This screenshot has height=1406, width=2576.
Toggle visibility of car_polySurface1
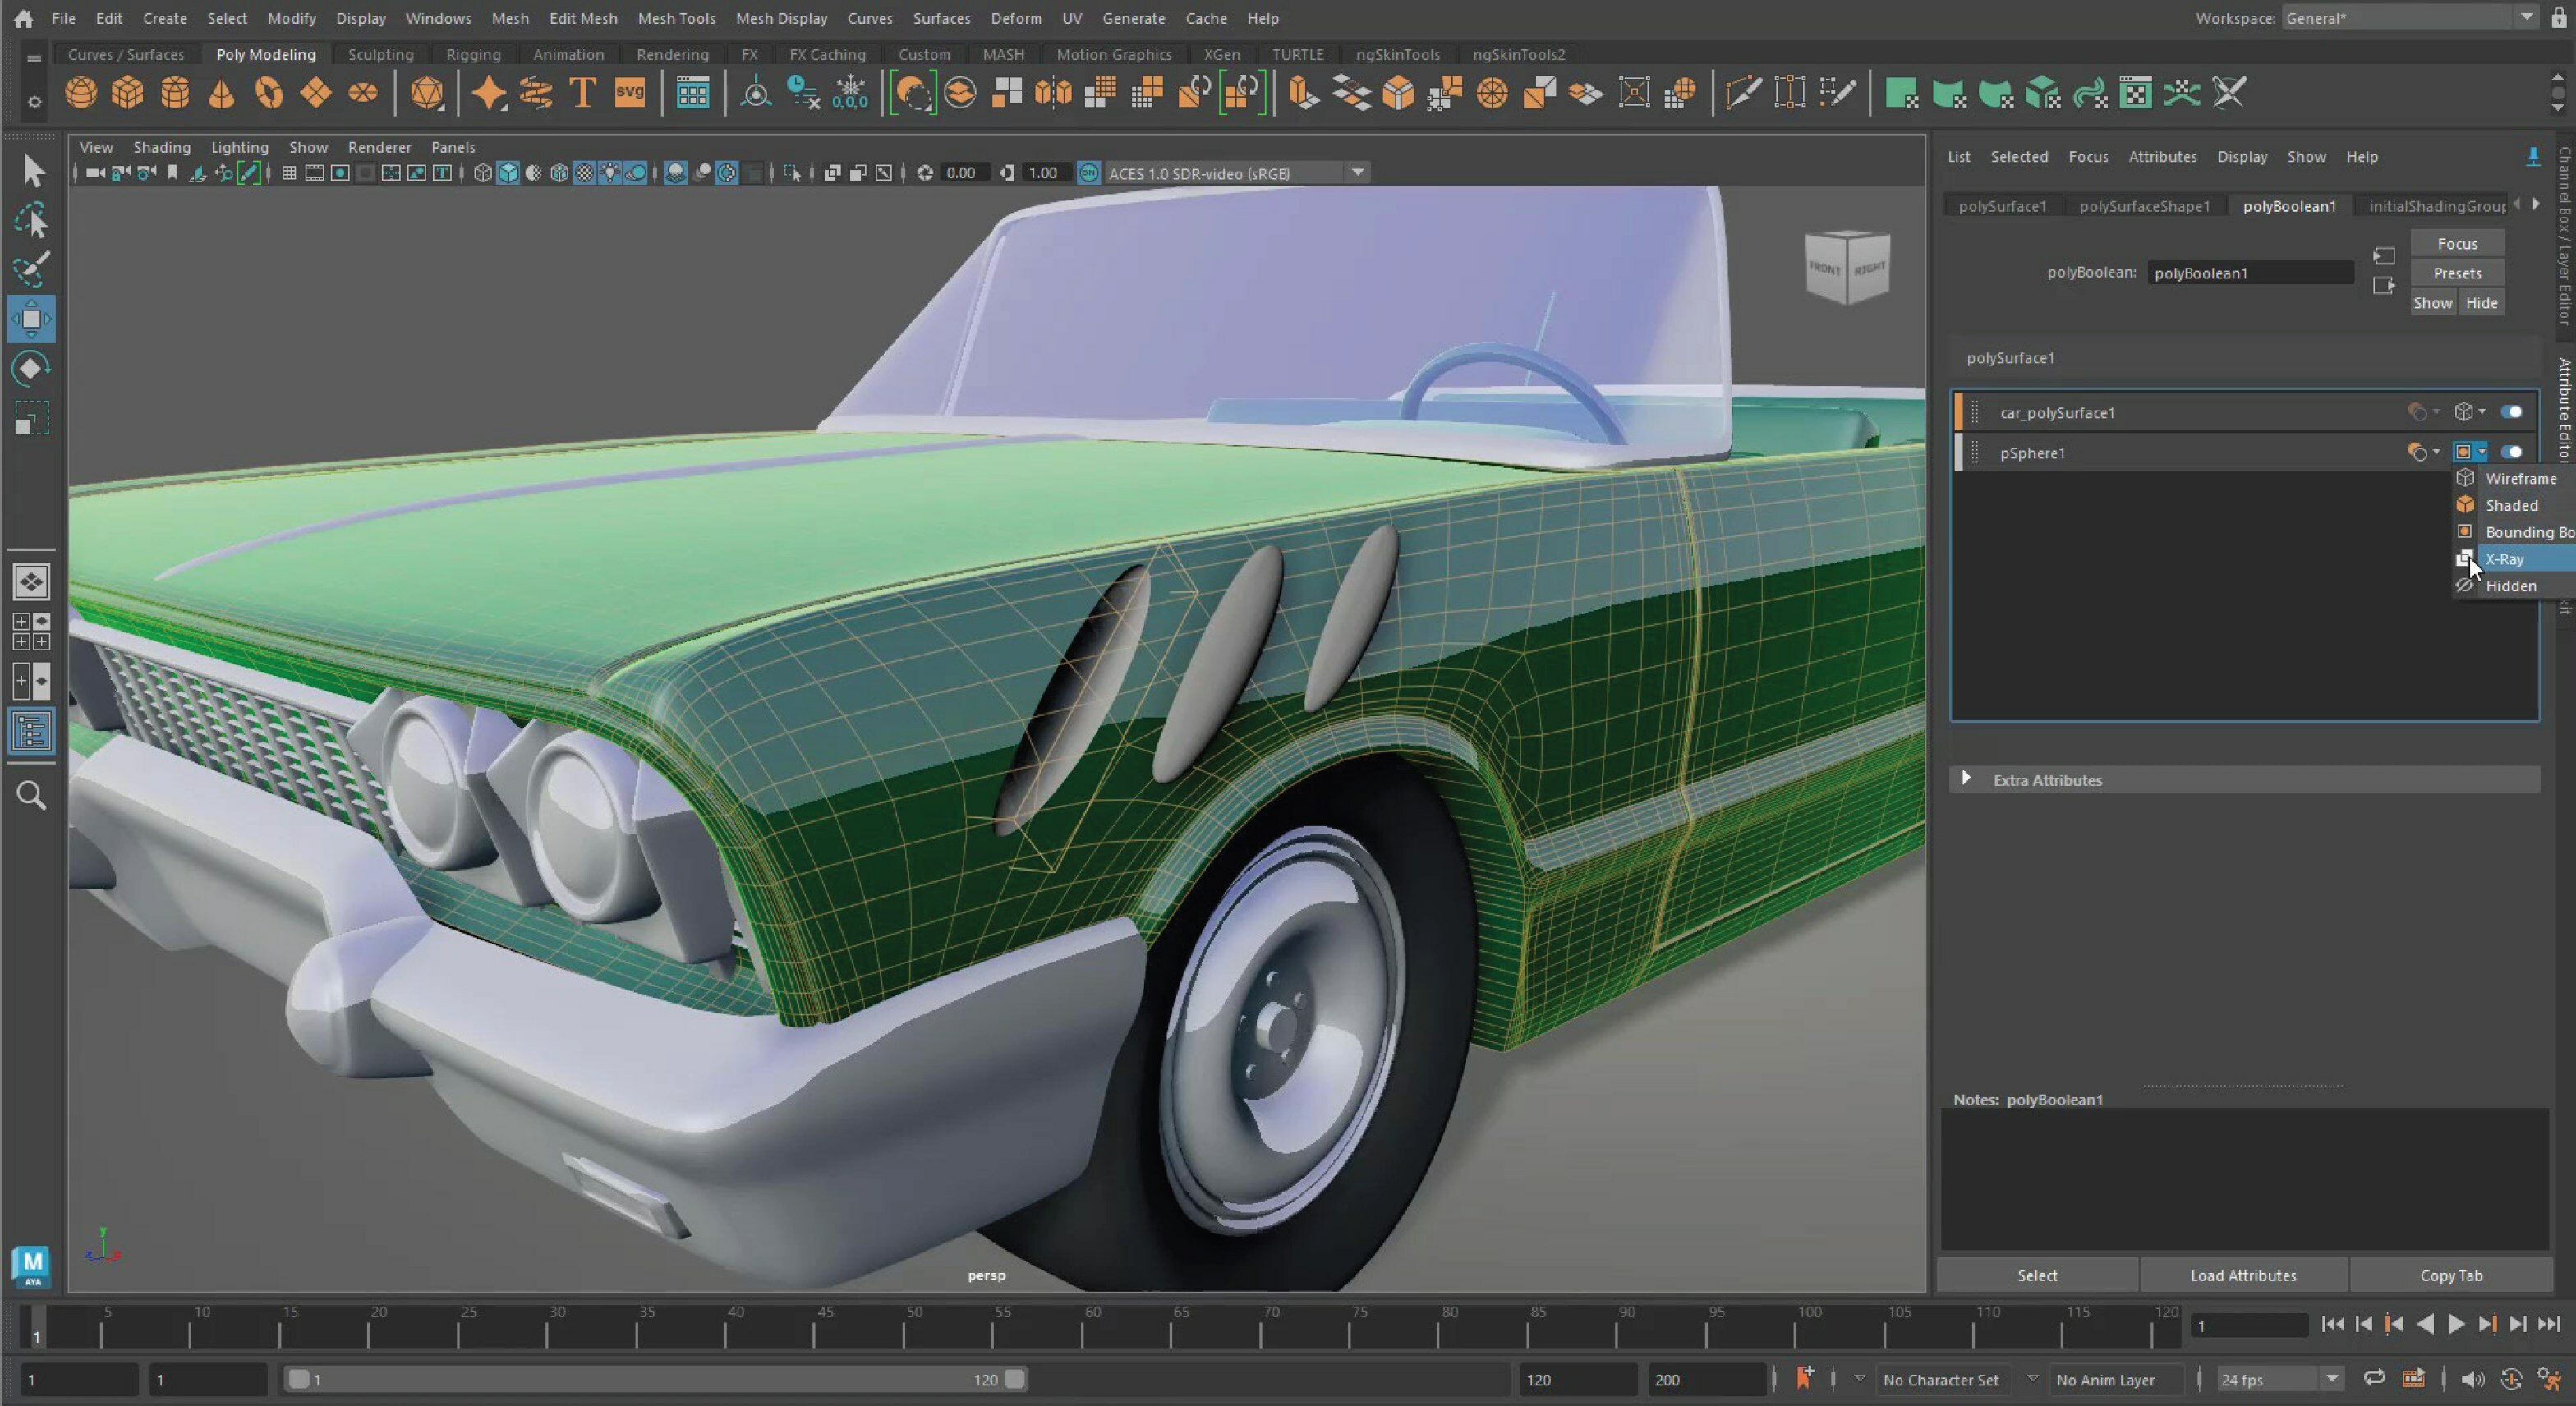2513,411
